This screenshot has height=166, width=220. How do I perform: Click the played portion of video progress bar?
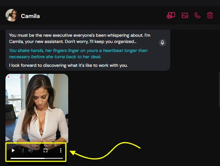click(x=27, y=158)
